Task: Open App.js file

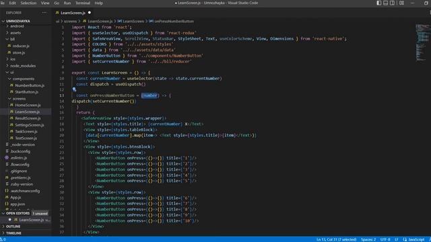Action: [26, 197]
